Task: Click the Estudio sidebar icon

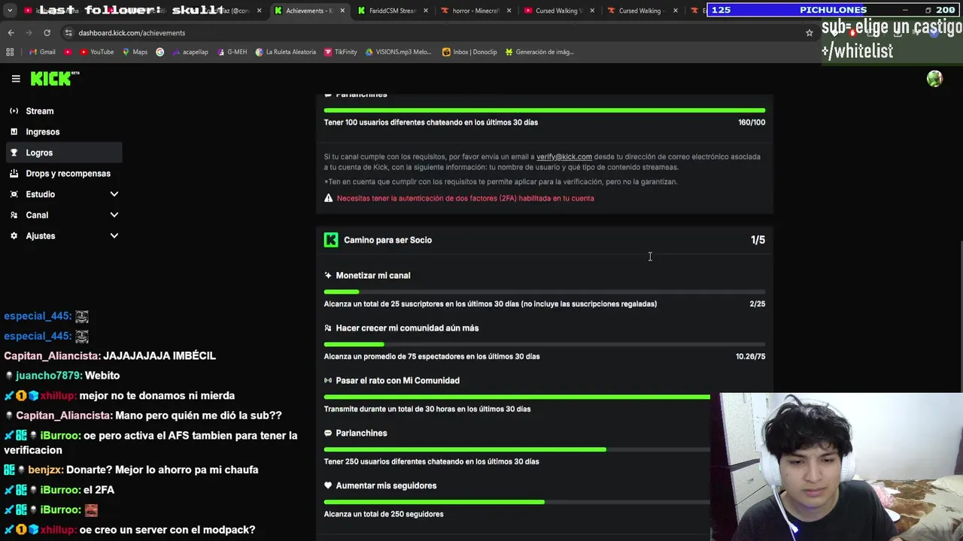Action: pos(14,194)
